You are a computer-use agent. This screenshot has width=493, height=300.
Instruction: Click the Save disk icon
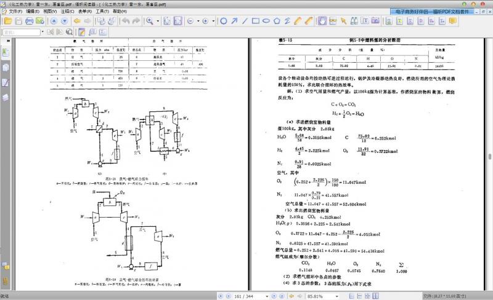point(18,21)
